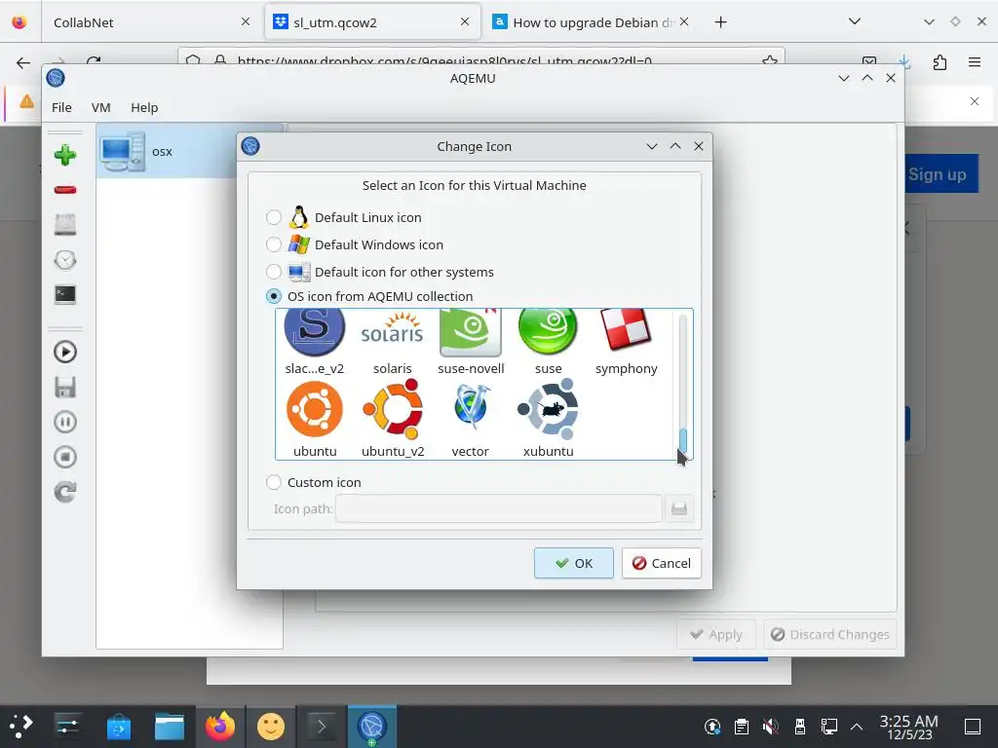Screen dimensions: 998x748
Task: Select the Custom icon radio button
Action: [274, 483]
